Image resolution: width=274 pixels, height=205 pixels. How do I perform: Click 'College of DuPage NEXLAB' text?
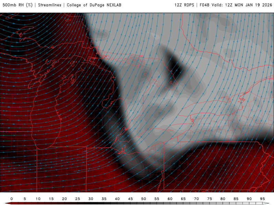click(94, 5)
